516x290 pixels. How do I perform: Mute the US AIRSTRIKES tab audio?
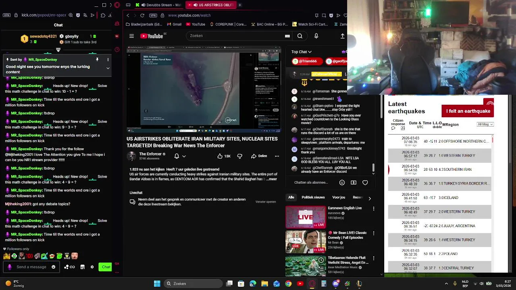coord(195,5)
